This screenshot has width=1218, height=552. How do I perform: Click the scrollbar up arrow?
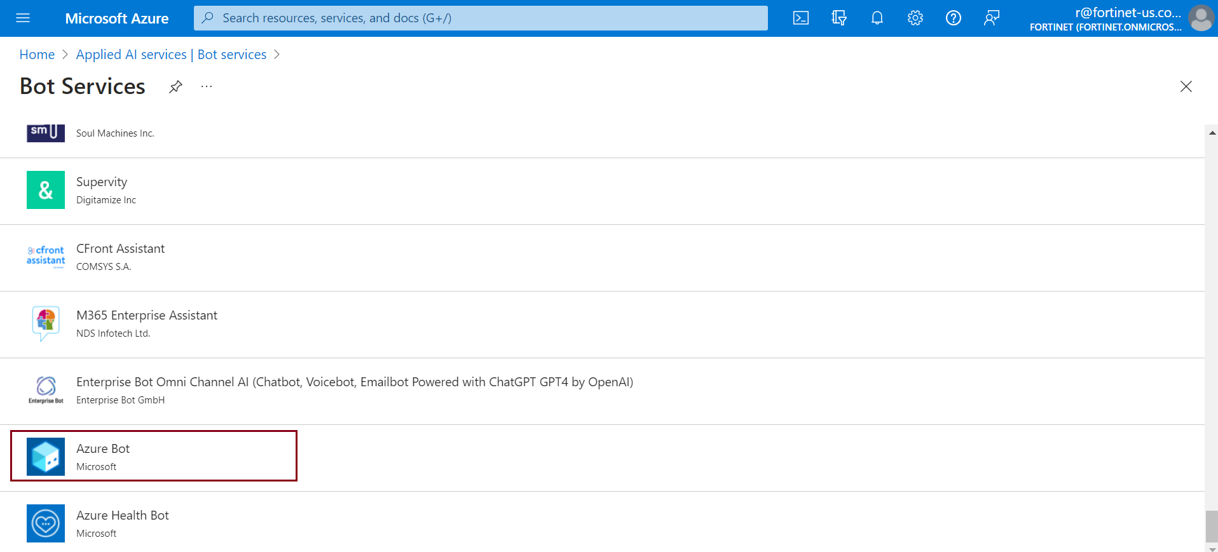click(x=1212, y=133)
